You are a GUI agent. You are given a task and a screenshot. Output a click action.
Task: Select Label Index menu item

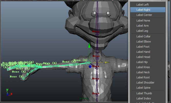(x=148, y=98)
